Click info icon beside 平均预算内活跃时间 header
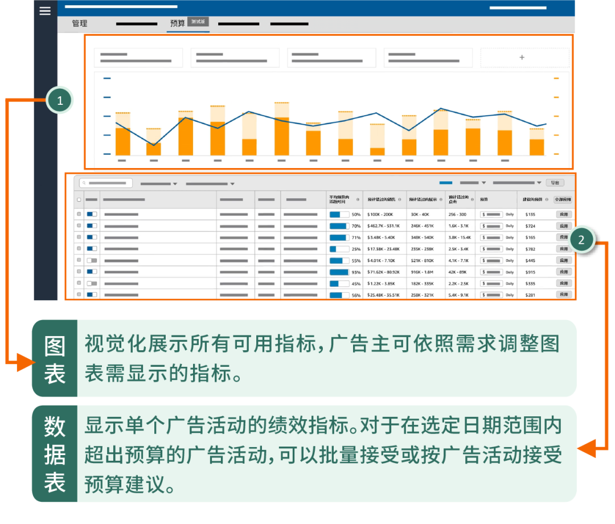 tap(358, 200)
